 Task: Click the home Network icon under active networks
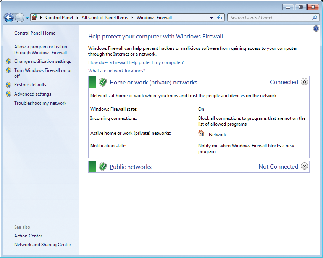point(201,134)
